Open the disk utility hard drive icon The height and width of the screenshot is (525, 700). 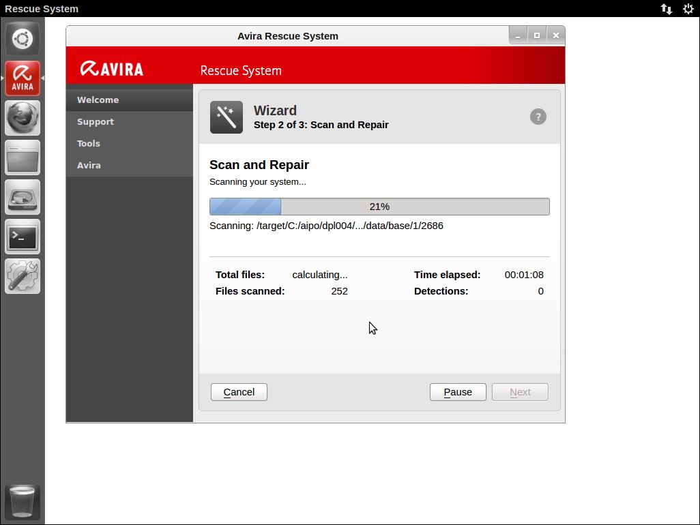[23, 197]
